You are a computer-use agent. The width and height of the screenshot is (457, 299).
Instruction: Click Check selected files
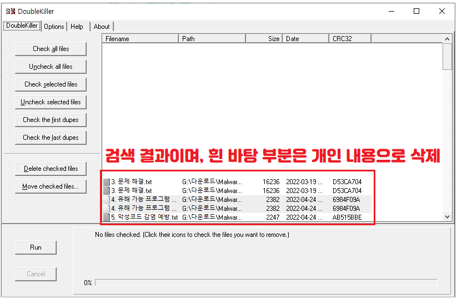(51, 84)
